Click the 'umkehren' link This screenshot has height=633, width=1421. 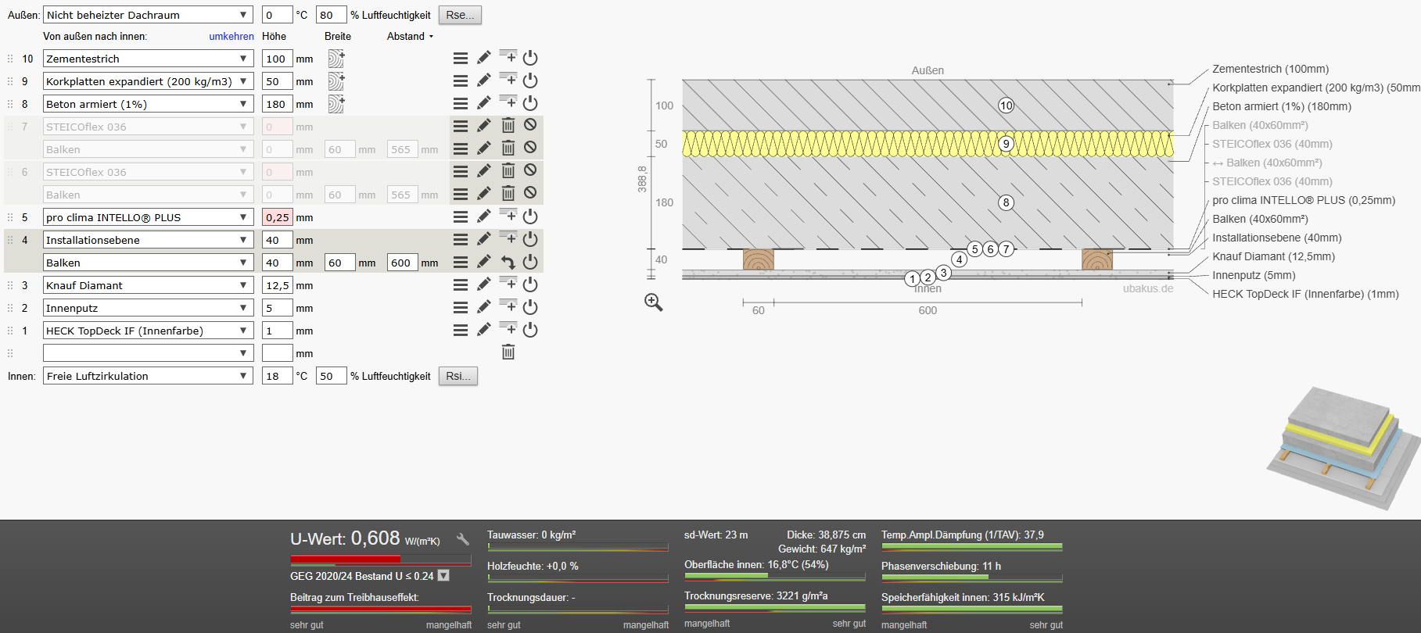231,36
